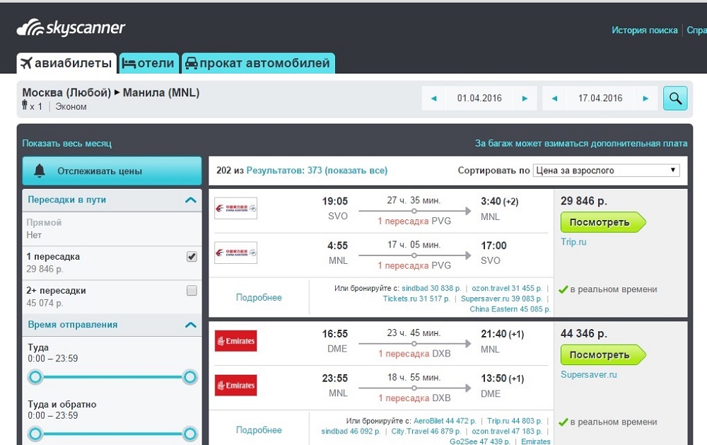Click the return date field 17.04.2016
This screenshot has width=707, height=445.
pos(600,98)
